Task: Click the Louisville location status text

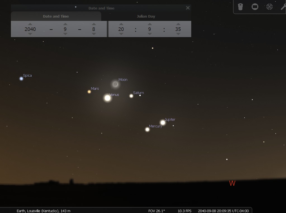Action: point(43,211)
